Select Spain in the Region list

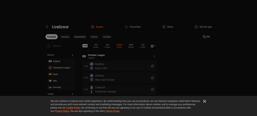tap(61, 74)
